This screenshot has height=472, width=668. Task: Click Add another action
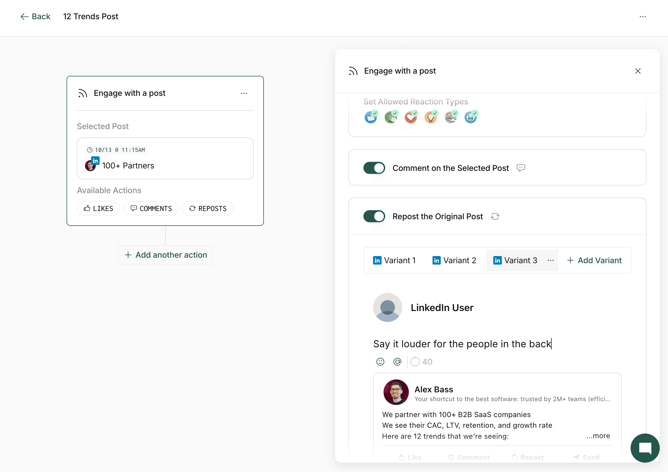tap(165, 255)
